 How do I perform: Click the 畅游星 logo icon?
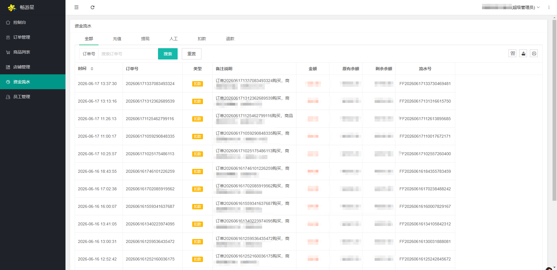click(12, 7)
